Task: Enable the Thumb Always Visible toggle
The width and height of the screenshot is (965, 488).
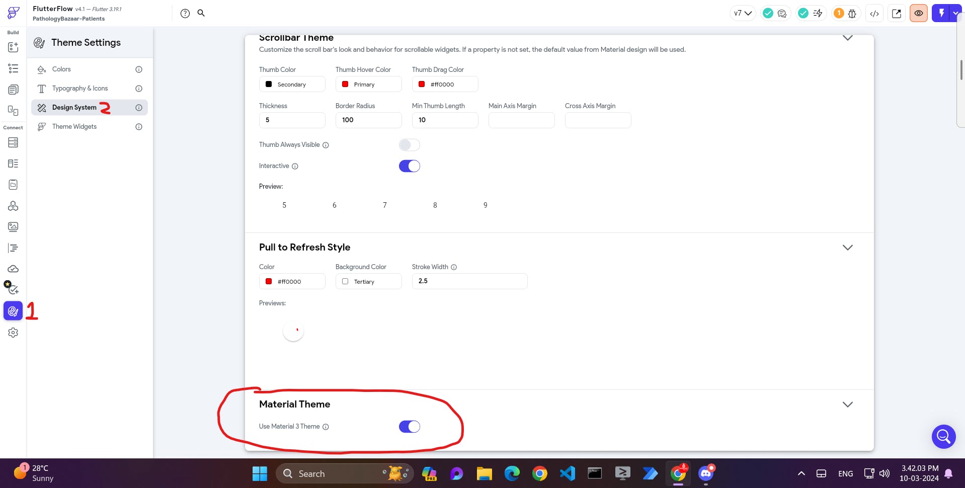Action: (410, 145)
